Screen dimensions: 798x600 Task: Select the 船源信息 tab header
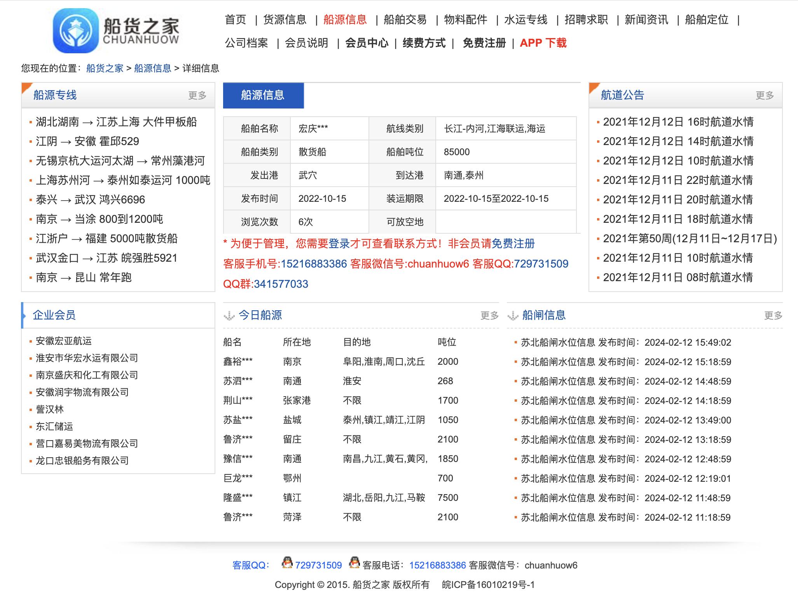pyautogui.click(x=263, y=95)
